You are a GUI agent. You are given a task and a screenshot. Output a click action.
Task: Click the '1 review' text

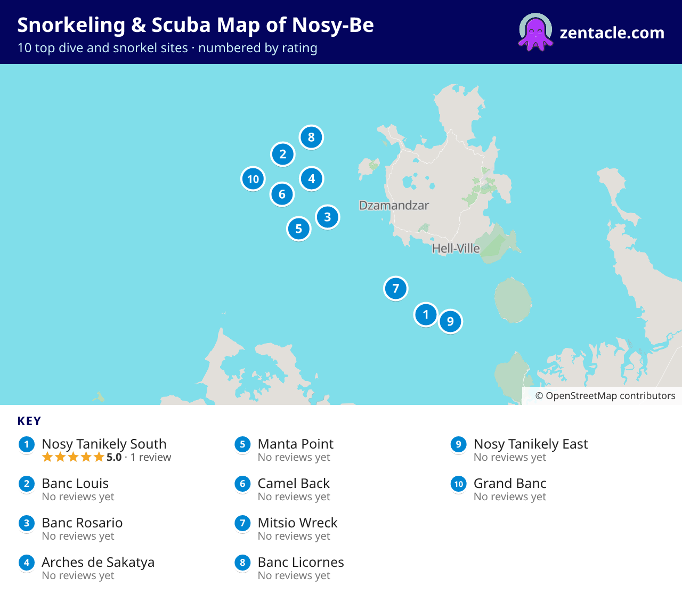151,457
